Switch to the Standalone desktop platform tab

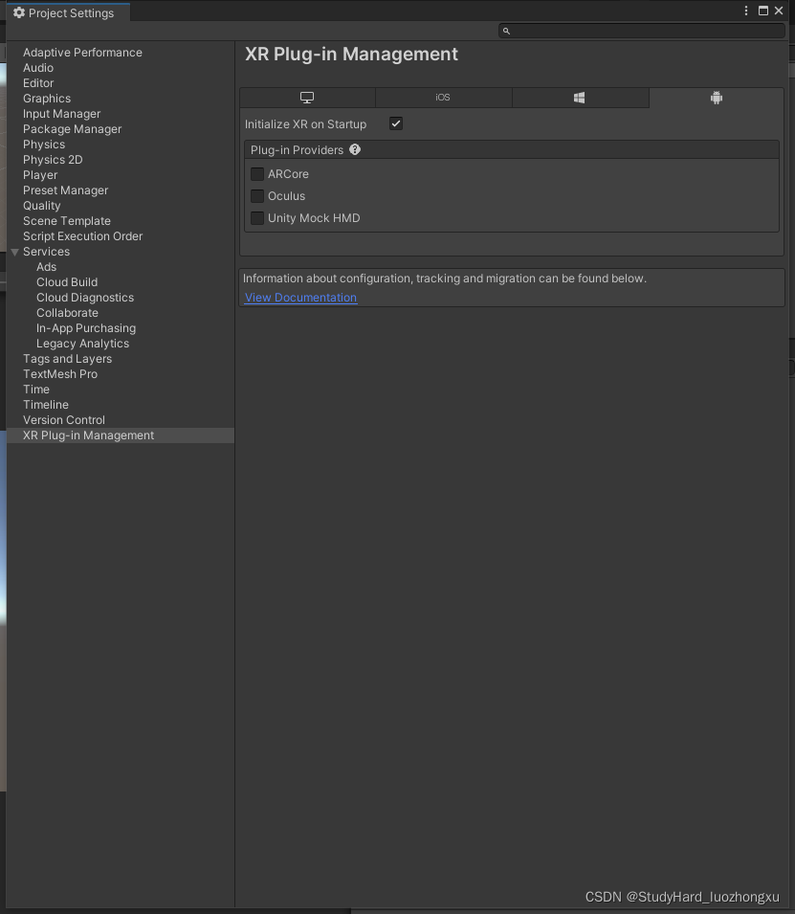pyautogui.click(x=307, y=98)
